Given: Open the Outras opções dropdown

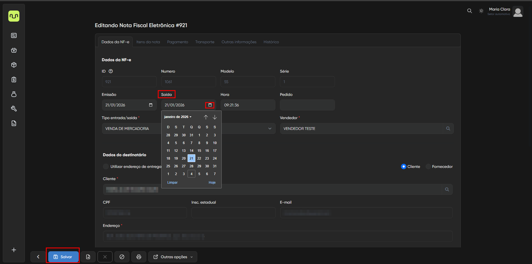Looking at the screenshot, I should click(x=173, y=257).
